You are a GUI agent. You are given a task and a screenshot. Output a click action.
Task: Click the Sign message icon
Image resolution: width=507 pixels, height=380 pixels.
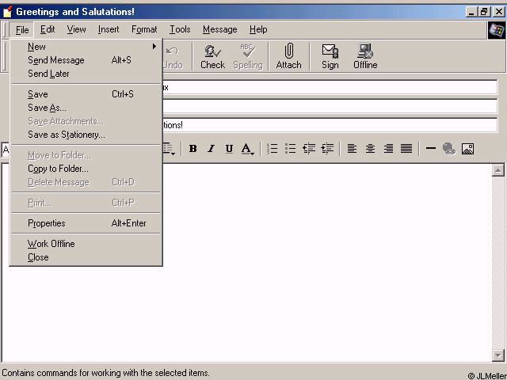click(330, 56)
